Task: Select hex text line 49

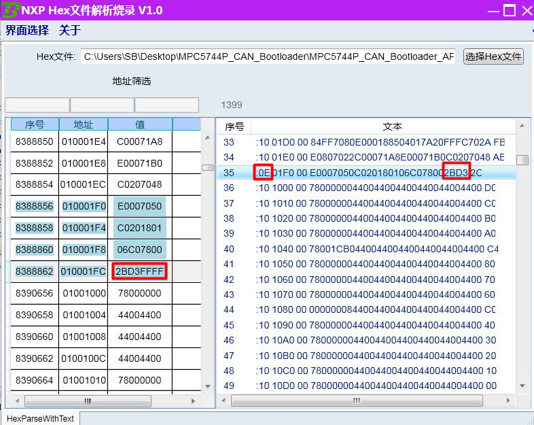Action: point(366,386)
